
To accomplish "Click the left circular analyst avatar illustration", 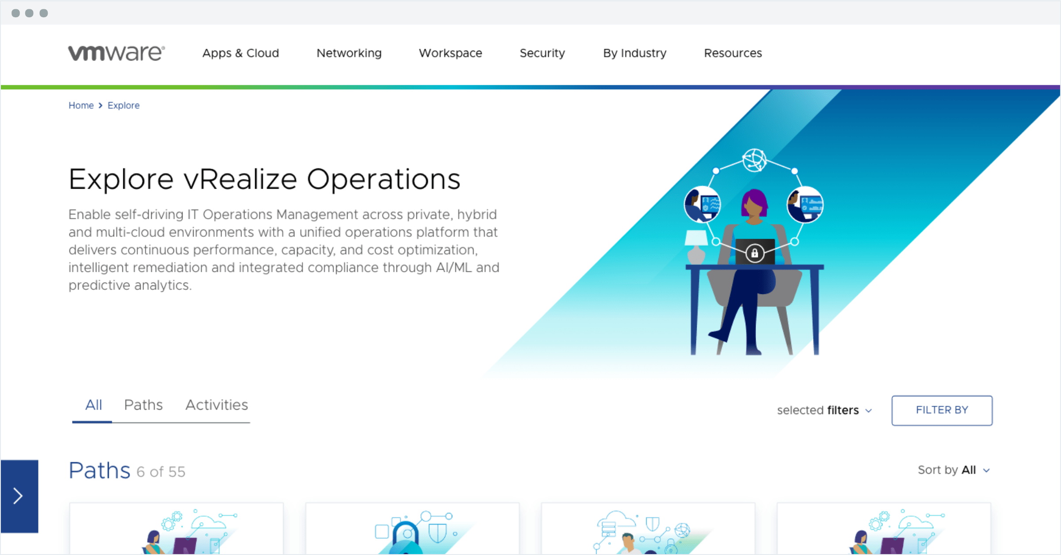I will [702, 205].
